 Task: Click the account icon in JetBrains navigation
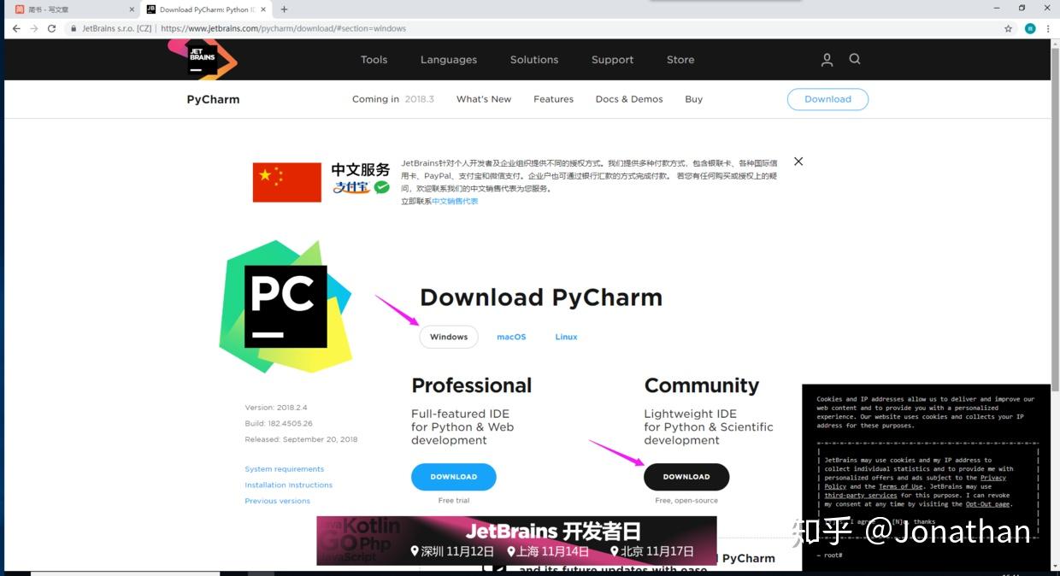click(826, 59)
